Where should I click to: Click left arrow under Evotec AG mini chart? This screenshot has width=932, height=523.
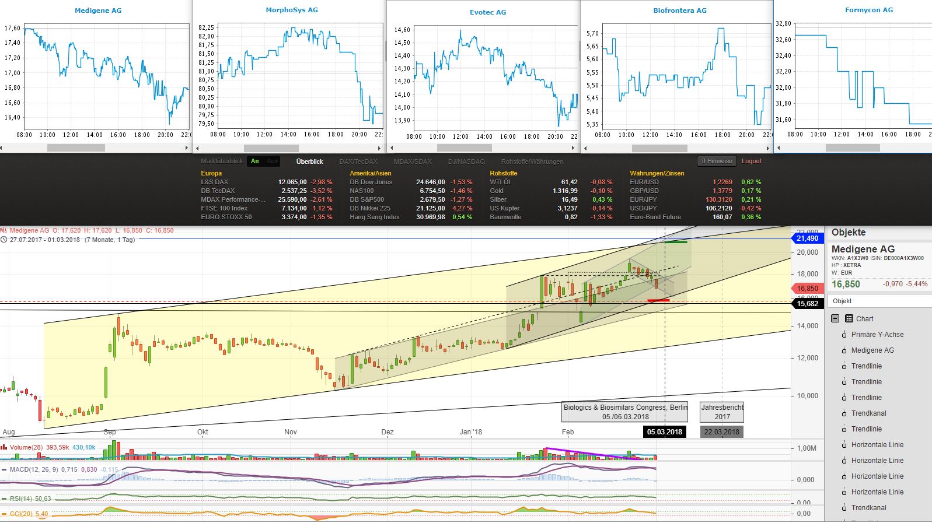pos(392,148)
